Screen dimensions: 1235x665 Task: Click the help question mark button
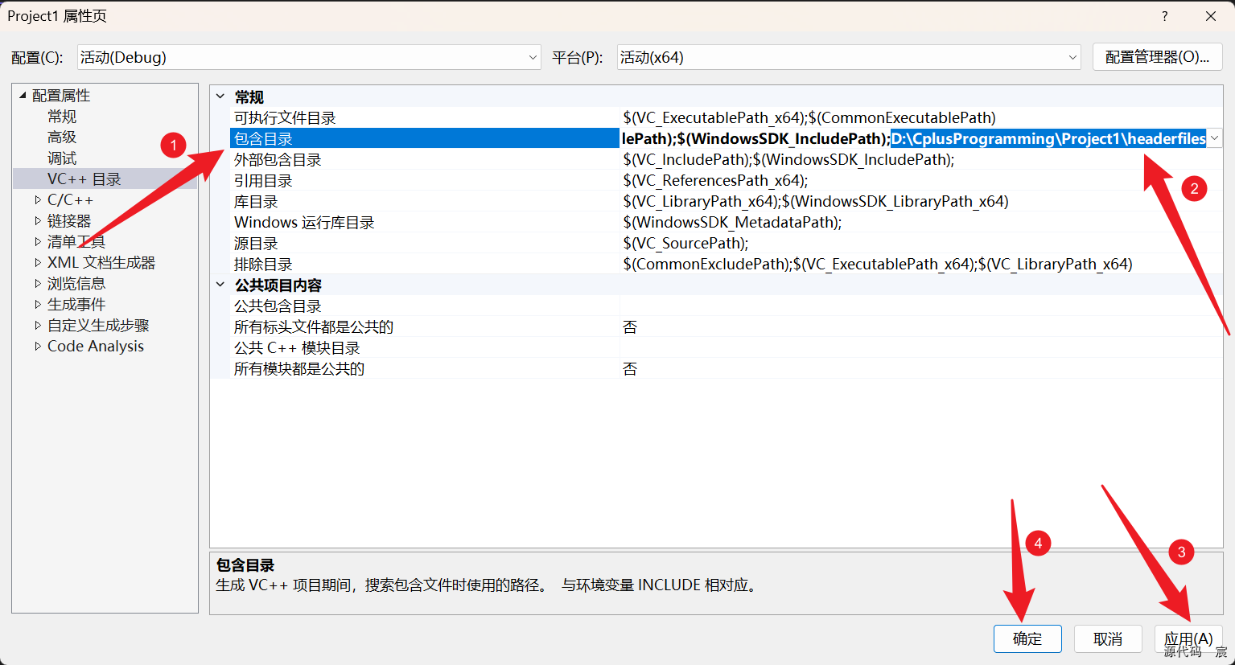click(x=1164, y=16)
